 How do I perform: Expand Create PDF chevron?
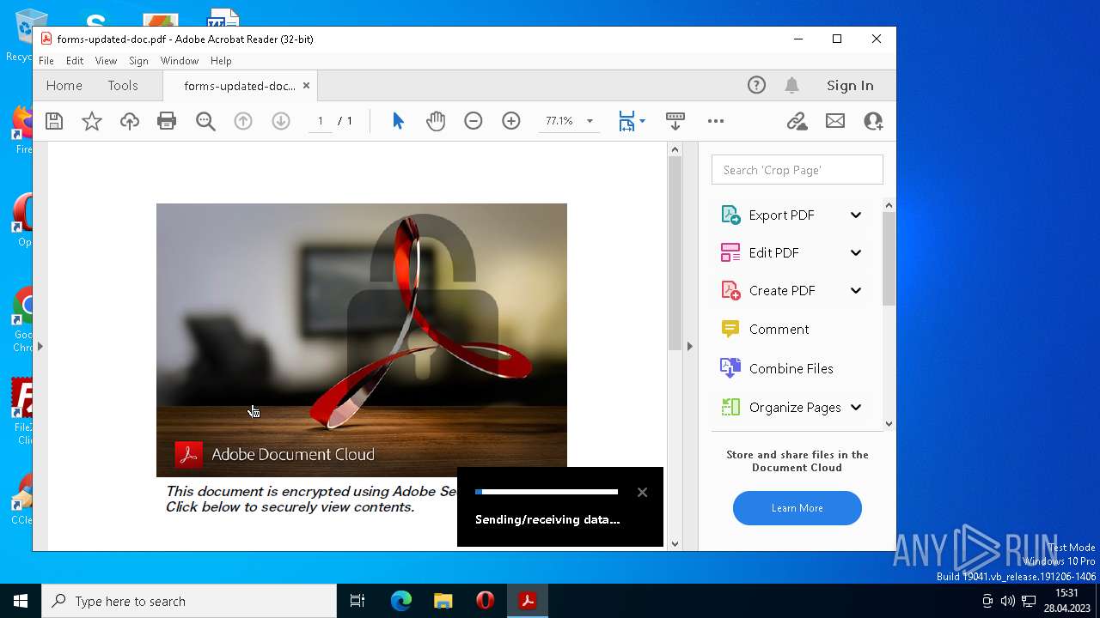(x=856, y=291)
